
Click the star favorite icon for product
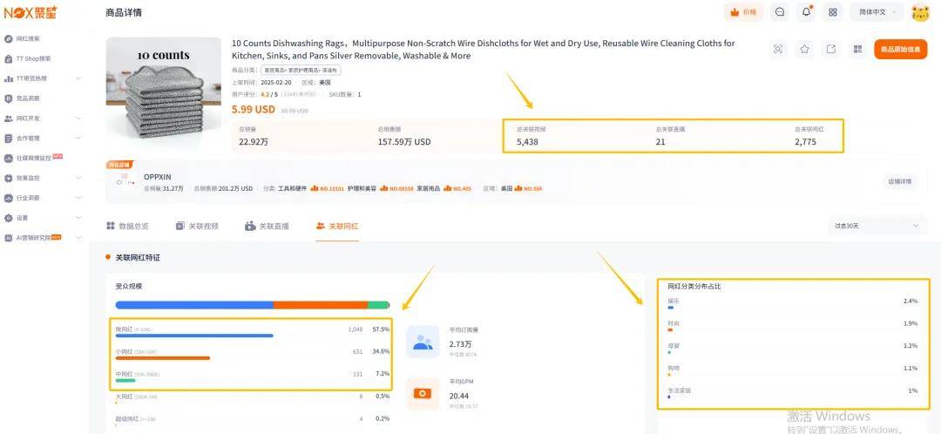pos(804,49)
